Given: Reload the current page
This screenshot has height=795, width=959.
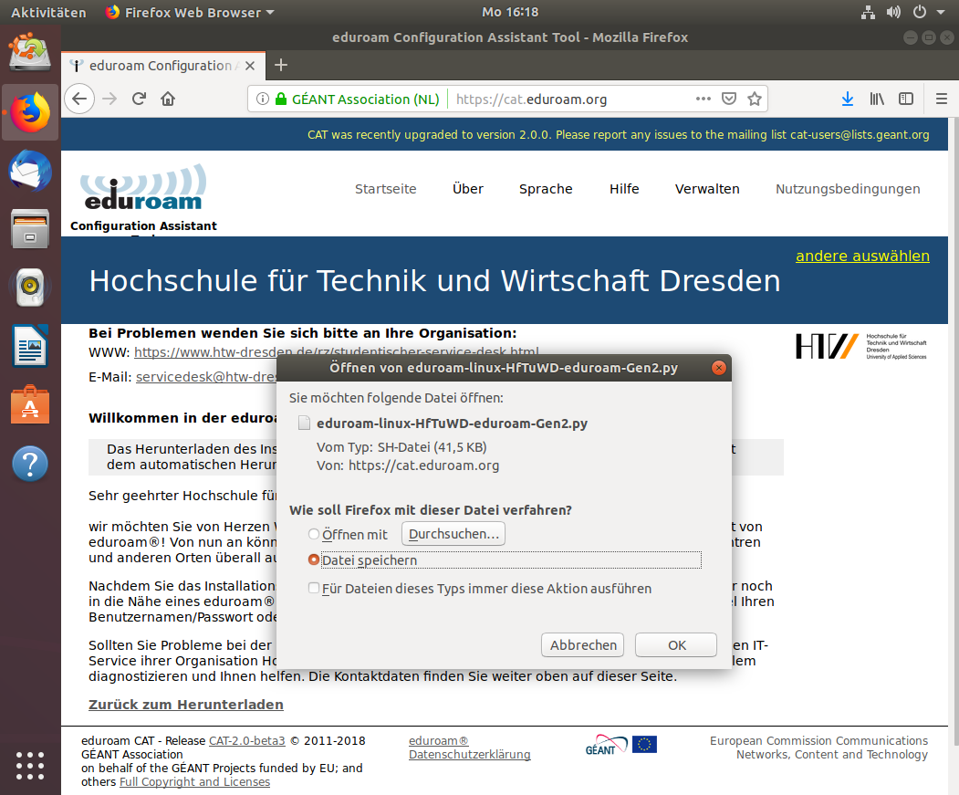Looking at the screenshot, I should coord(139,99).
